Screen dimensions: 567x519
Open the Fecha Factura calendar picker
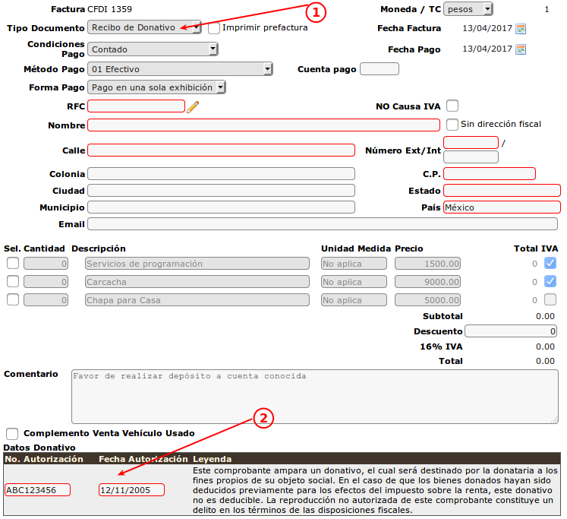pyautogui.click(x=521, y=29)
